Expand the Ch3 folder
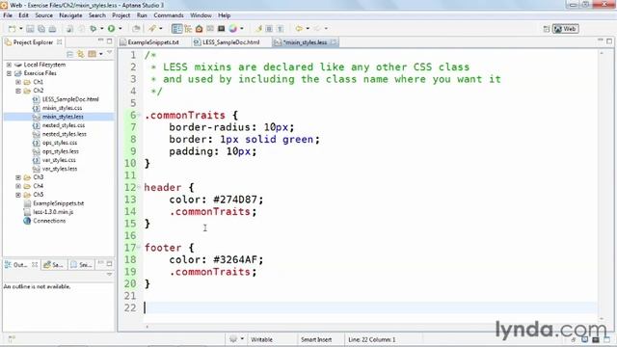Screen dimensions: 617x347 coord(18,177)
